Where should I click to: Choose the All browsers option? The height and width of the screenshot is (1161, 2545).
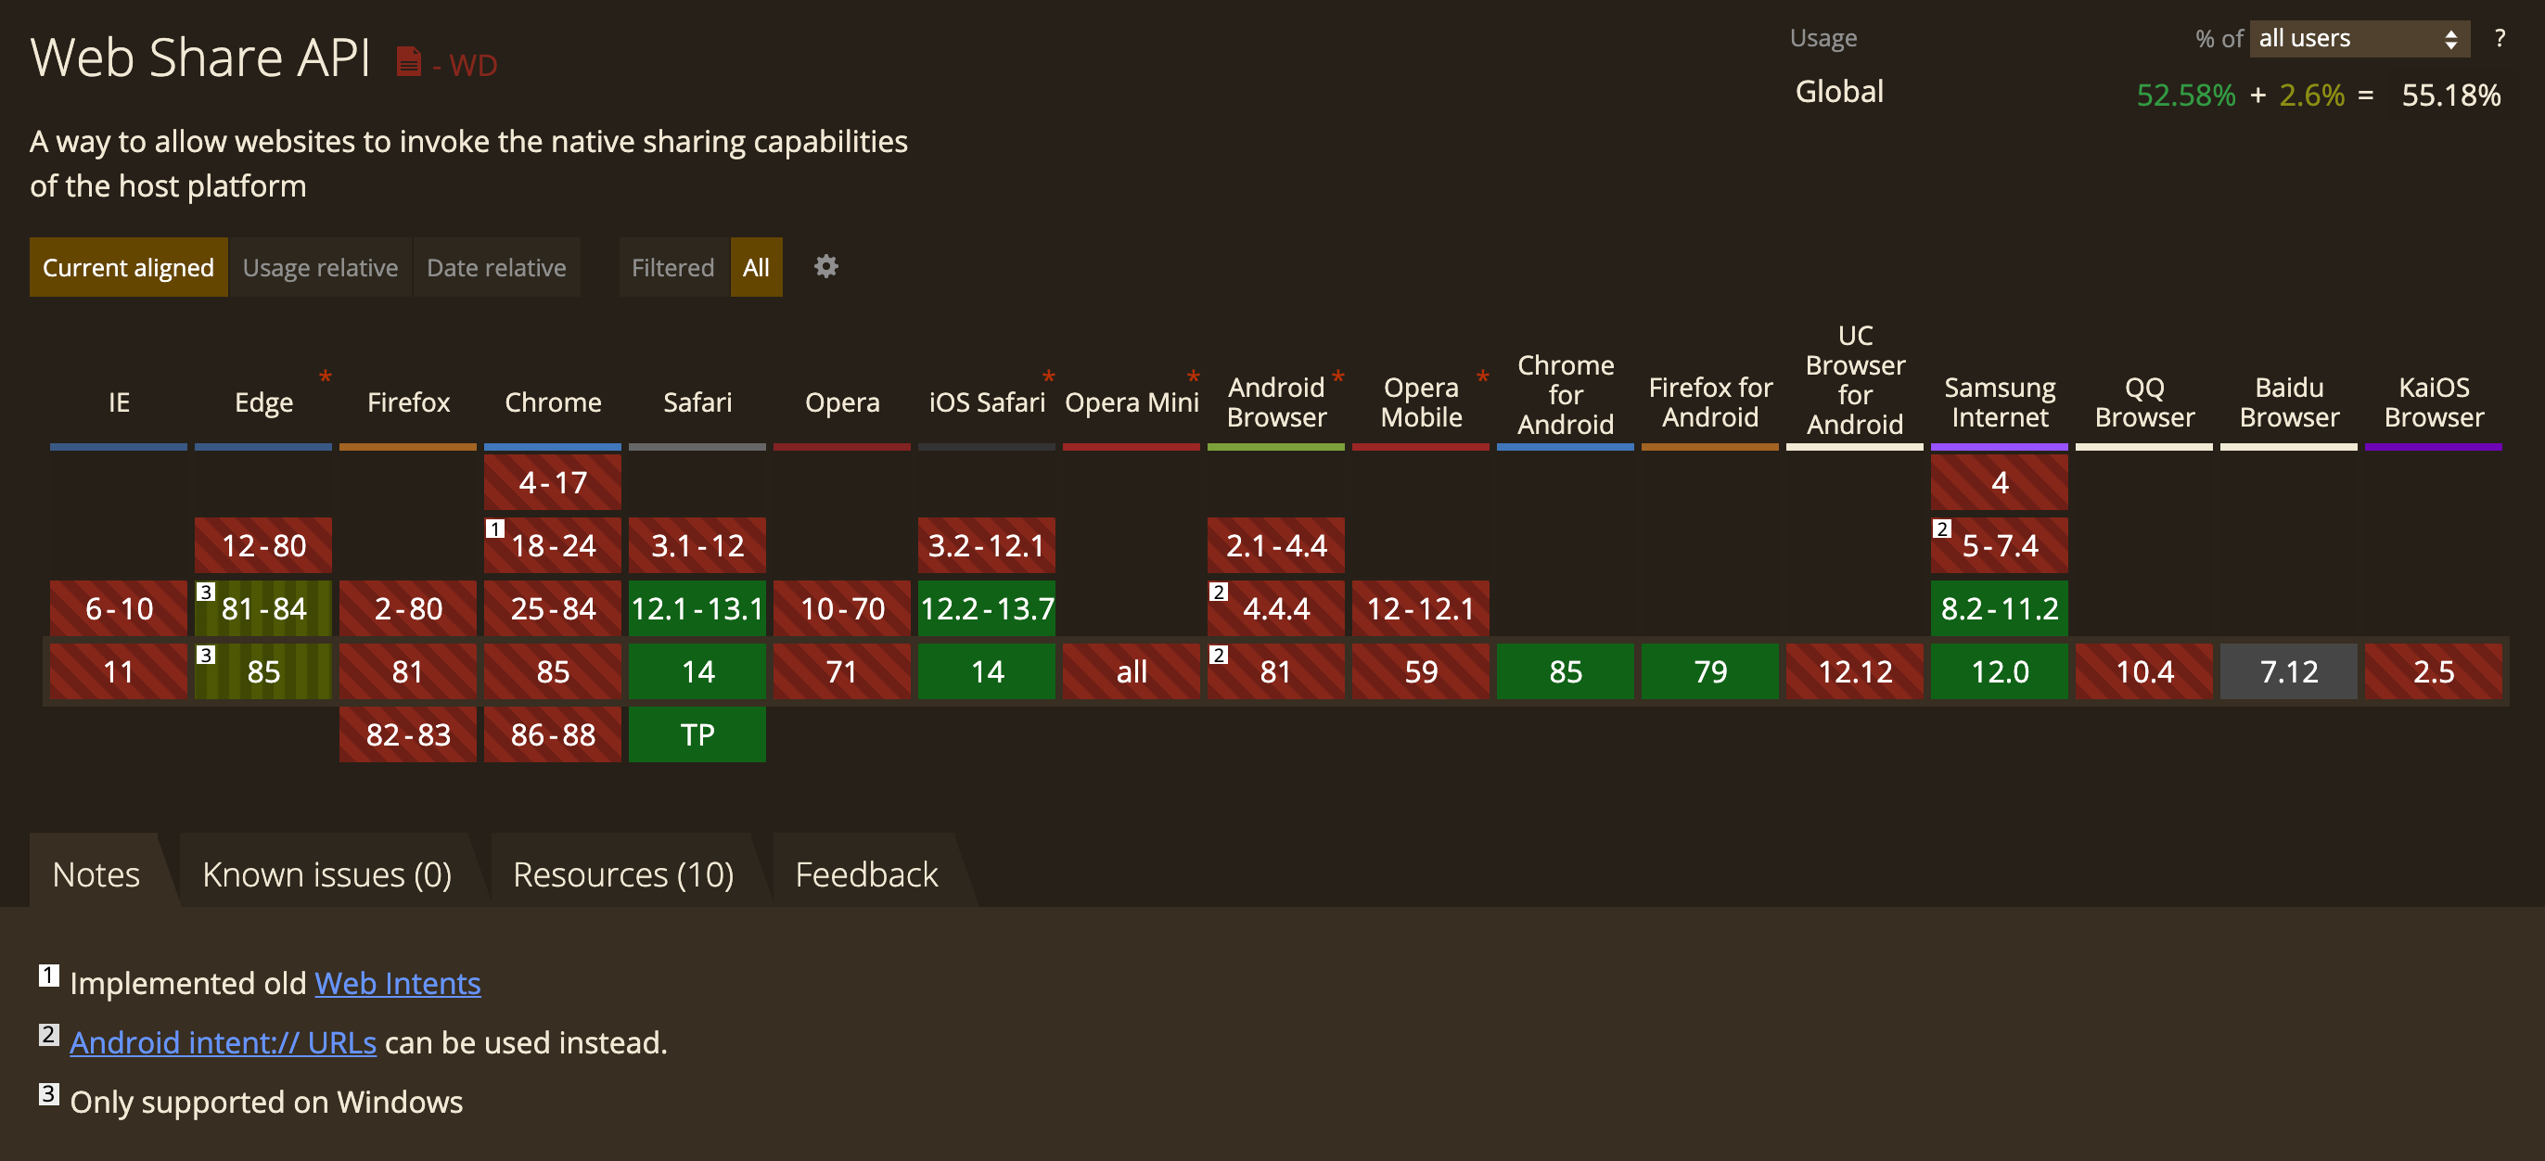click(756, 267)
